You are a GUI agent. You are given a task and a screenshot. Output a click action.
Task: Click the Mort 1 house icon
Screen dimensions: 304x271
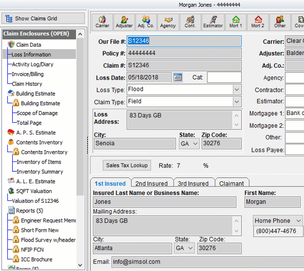236,22
